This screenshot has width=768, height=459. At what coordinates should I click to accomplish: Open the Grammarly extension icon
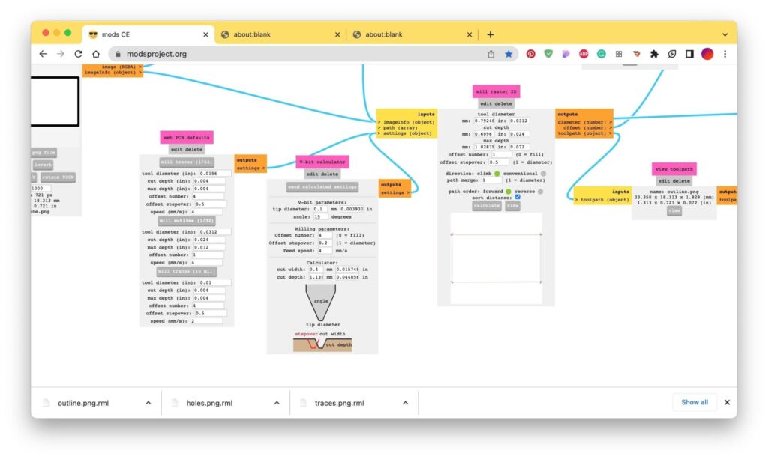[x=601, y=54]
